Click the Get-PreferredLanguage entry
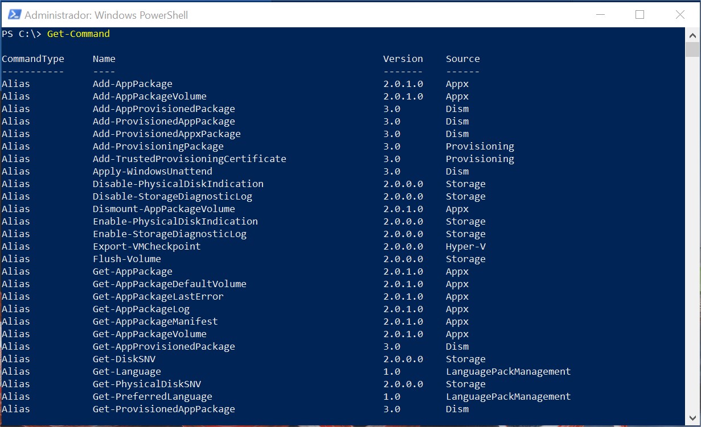Image resolution: width=701 pixels, height=427 pixels. (x=153, y=397)
